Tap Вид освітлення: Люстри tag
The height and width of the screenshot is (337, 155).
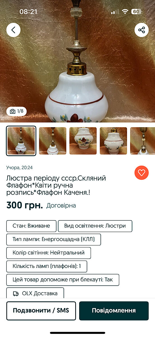tap(95, 226)
